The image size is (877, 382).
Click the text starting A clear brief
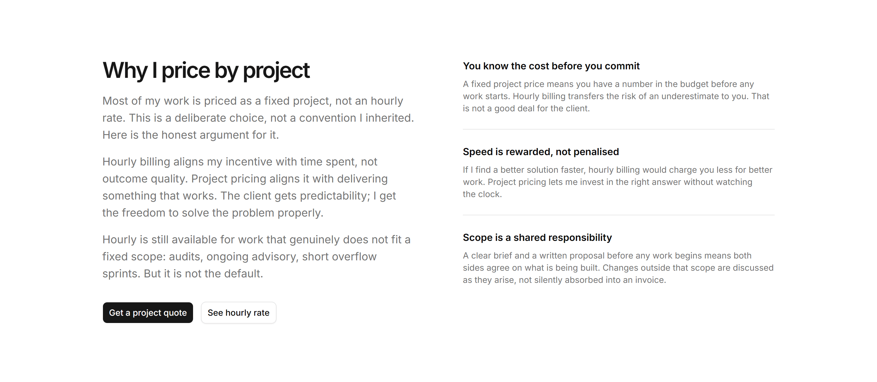coord(618,268)
